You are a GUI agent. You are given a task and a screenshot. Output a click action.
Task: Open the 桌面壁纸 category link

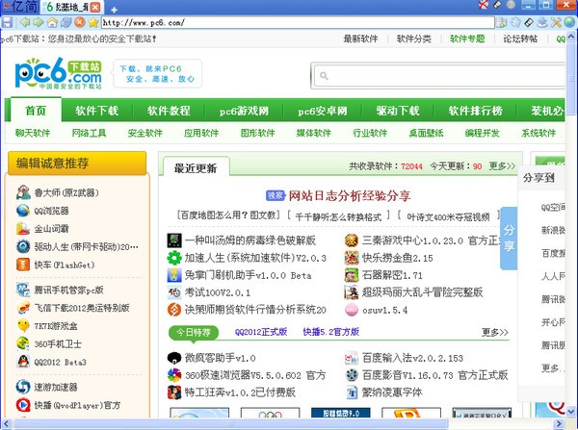426,133
